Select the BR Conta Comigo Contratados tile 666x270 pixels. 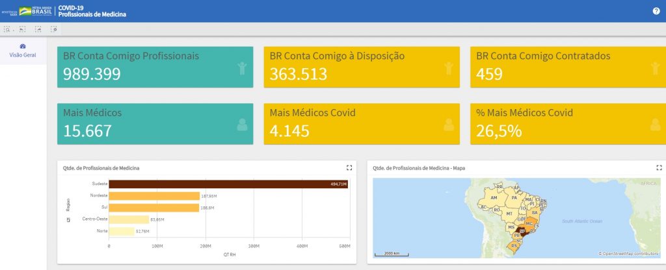click(567, 67)
